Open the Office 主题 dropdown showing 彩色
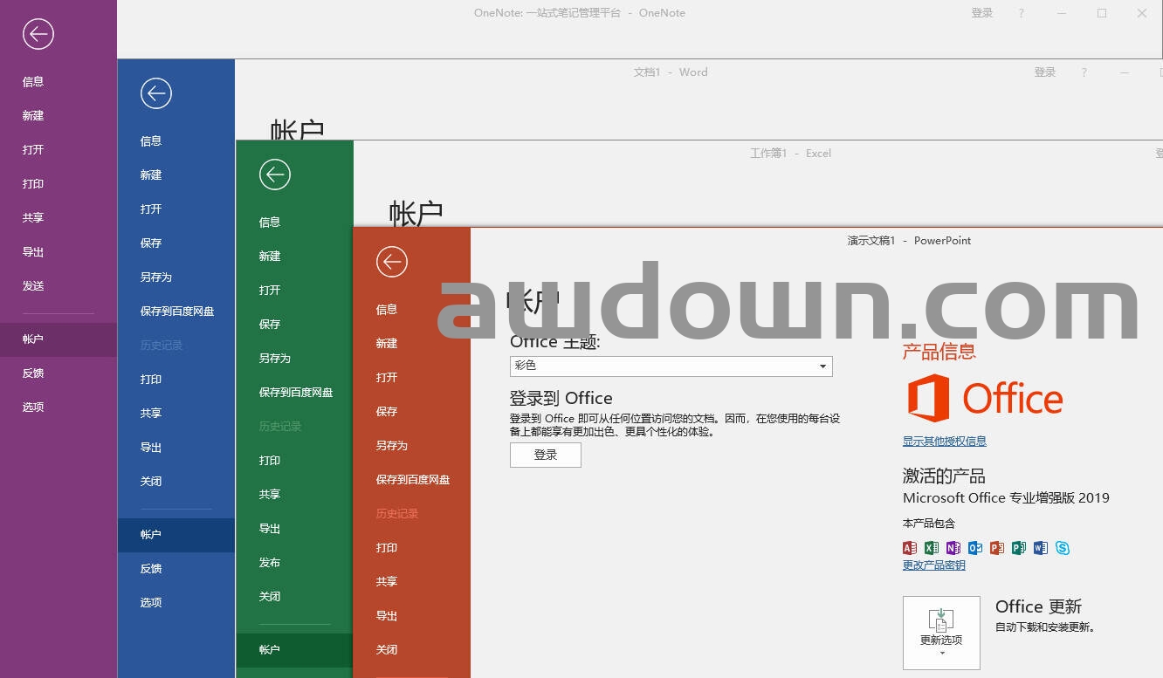This screenshot has width=1163, height=678. pyautogui.click(x=671, y=366)
